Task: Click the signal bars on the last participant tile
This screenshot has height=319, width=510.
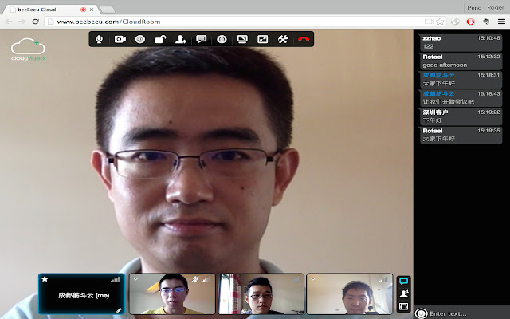Action: (x=383, y=279)
